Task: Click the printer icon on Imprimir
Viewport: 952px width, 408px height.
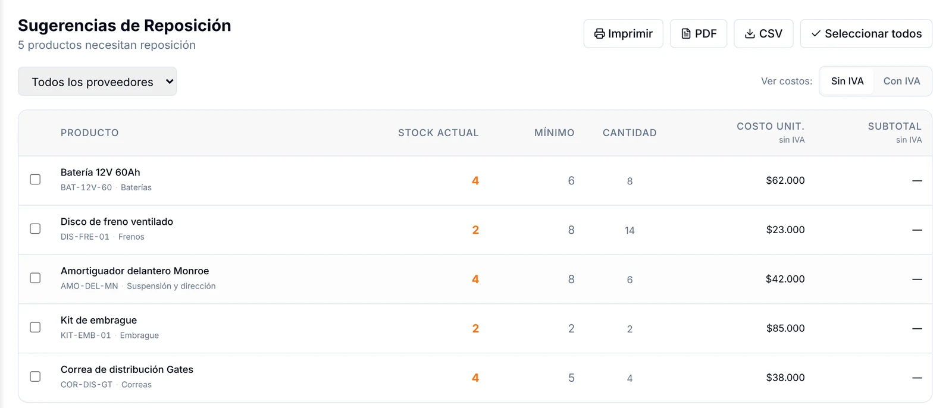Action: [599, 34]
